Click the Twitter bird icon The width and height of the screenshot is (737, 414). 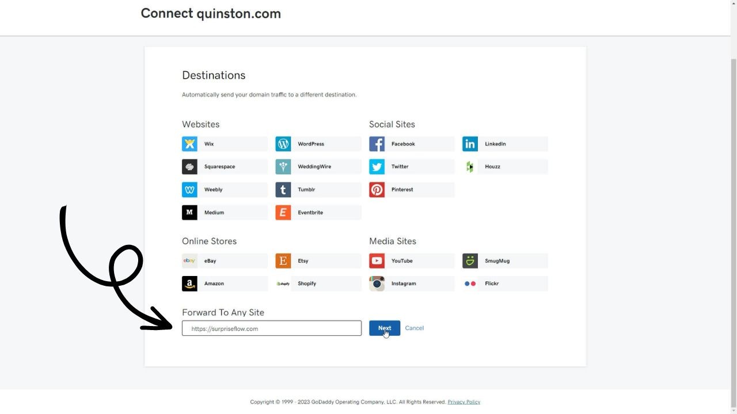point(377,167)
